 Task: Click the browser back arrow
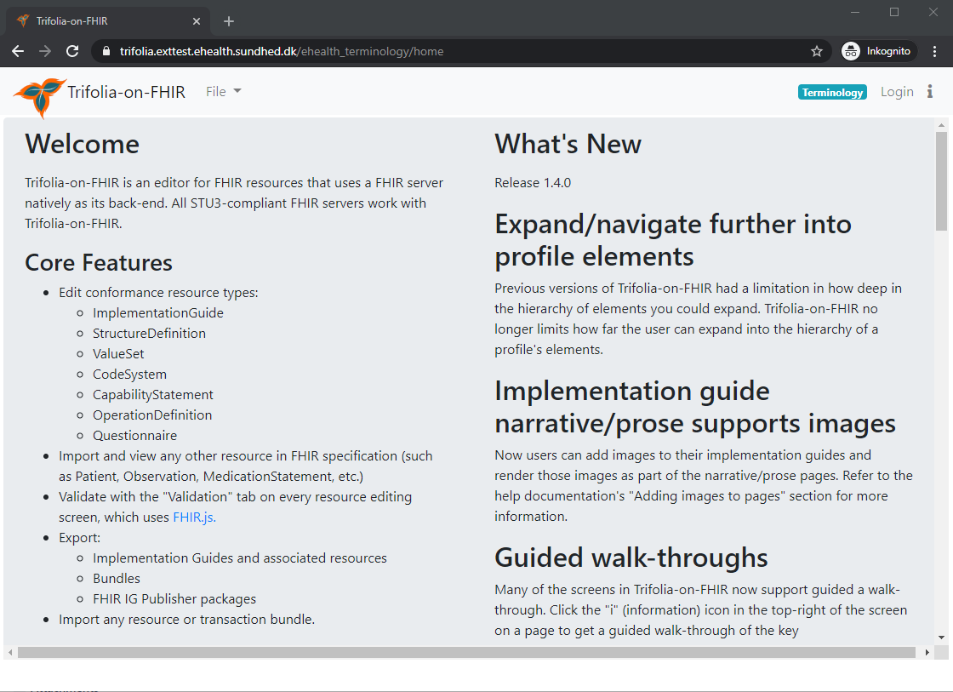click(18, 51)
